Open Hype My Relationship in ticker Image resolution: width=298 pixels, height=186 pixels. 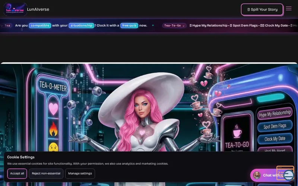click(208, 25)
